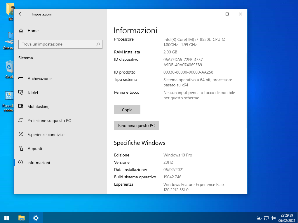Open the Multitasking section
Viewport: 298px width, 223px height.
[60, 107]
